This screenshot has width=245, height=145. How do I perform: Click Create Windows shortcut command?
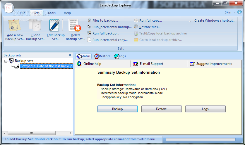215,20
